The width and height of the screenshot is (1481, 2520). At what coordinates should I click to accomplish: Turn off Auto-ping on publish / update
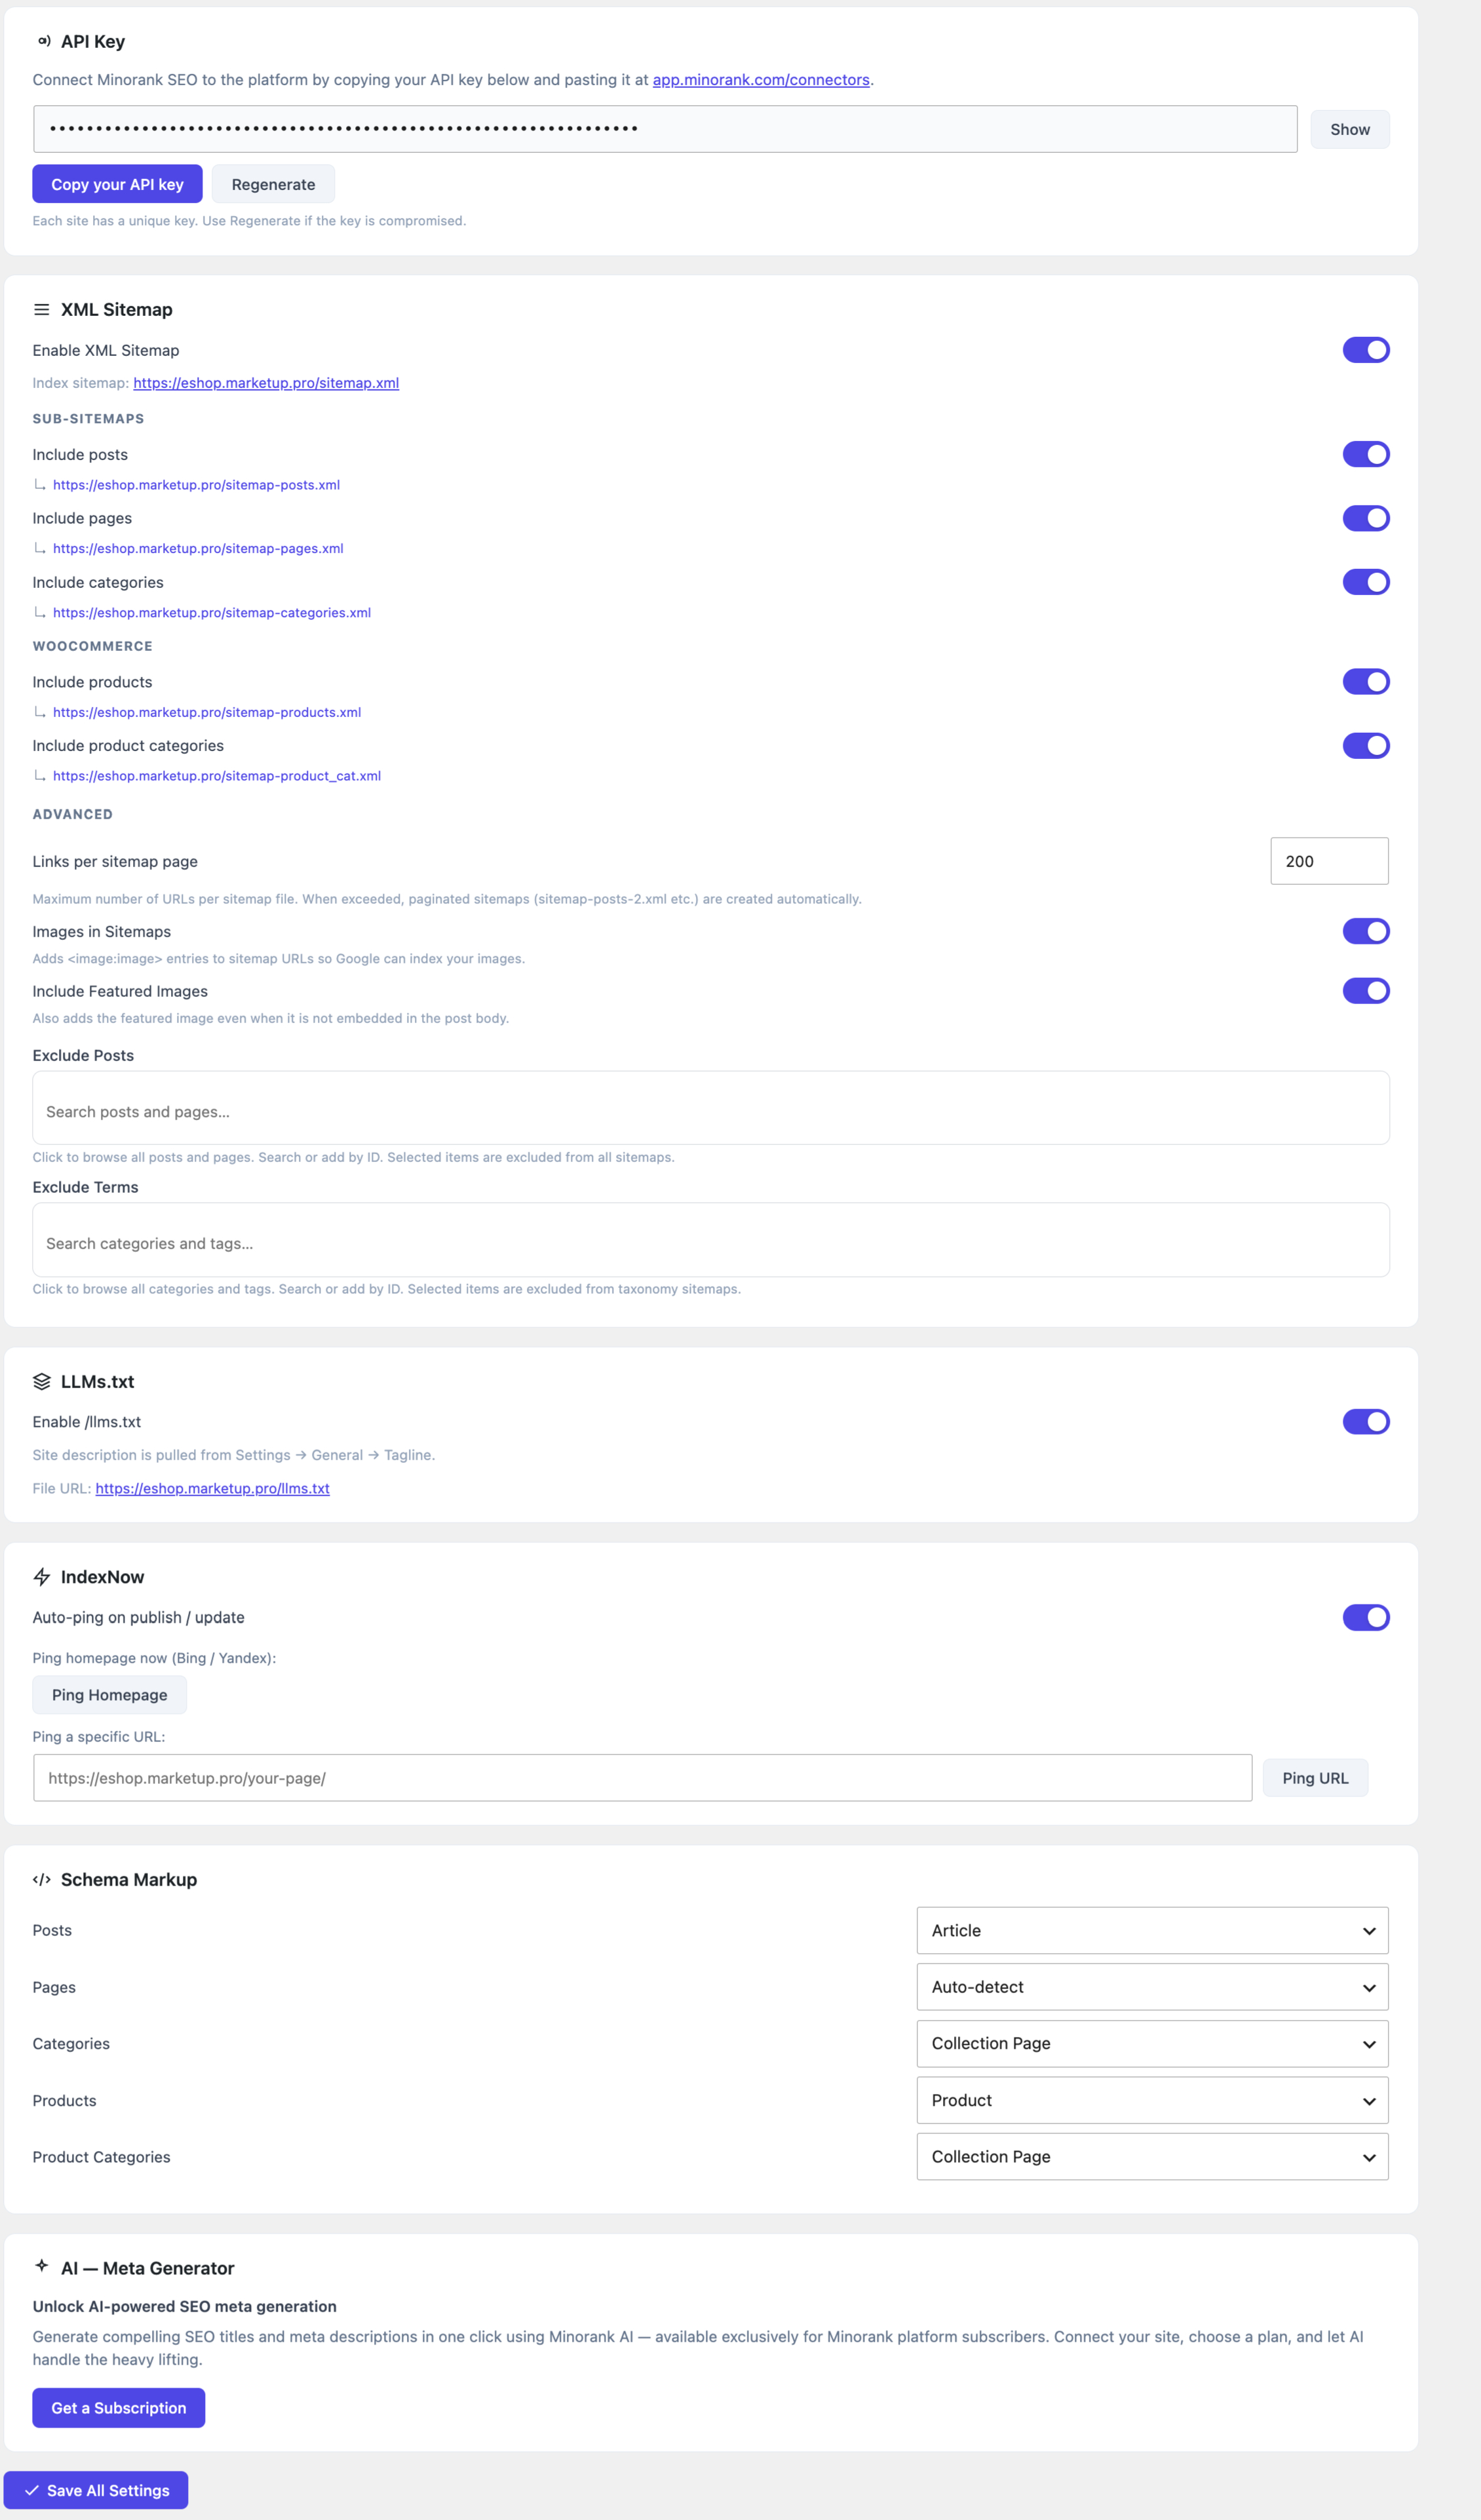click(1366, 1617)
